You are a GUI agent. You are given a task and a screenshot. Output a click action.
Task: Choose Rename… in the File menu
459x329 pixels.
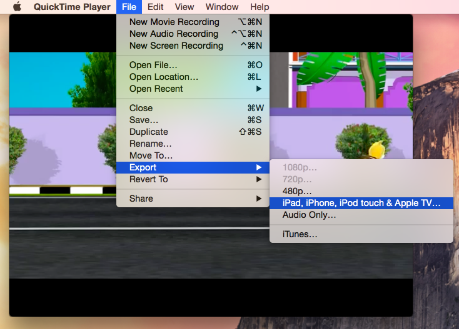[193, 144]
